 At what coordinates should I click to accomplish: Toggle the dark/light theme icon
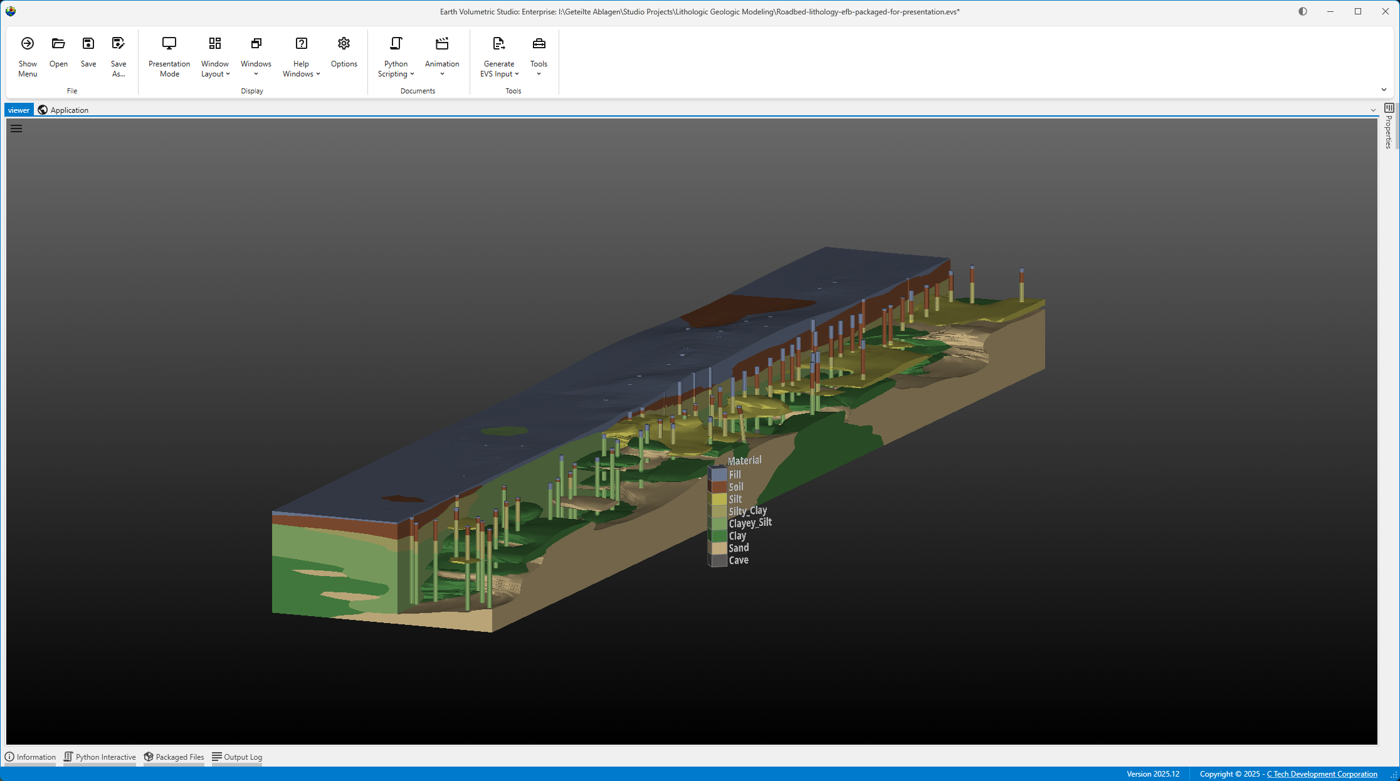1303,11
